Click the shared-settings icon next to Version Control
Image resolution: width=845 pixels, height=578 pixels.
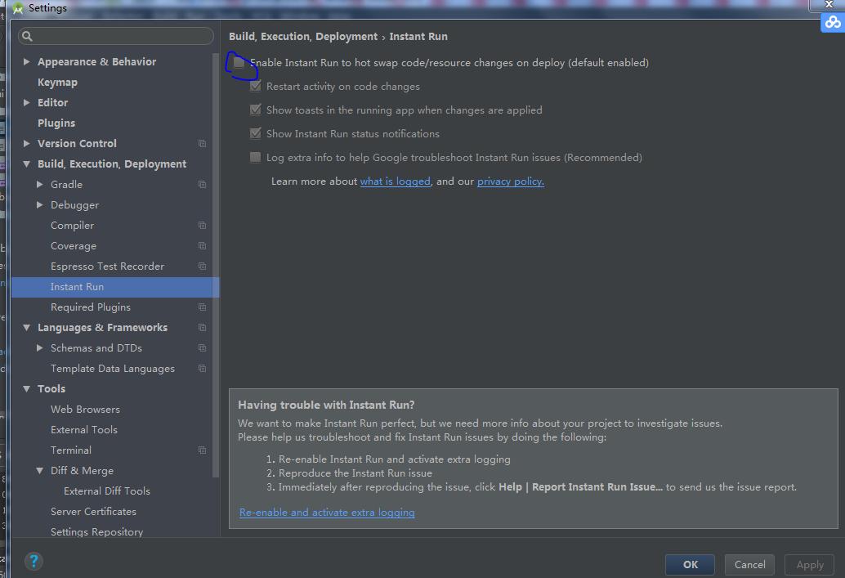pos(202,143)
